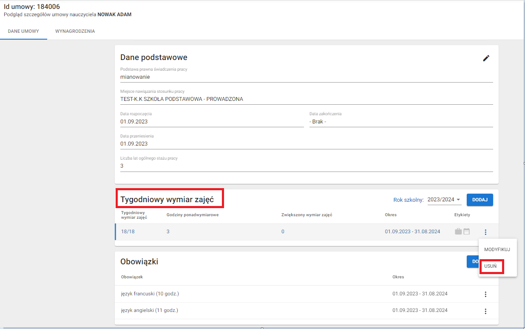The image size is (525, 329).
Task: Open three-dot menu for język angielski
Action: tap(485, 311)
